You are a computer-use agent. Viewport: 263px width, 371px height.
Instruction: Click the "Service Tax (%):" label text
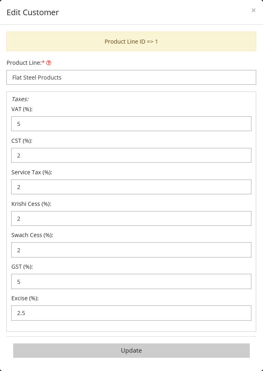32,172
